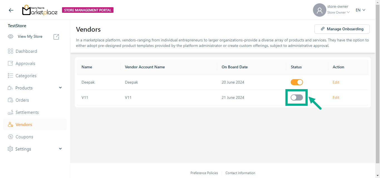Click the store-owner avatar icon
This screenshot has height=178, width=380.
point(319,10)
